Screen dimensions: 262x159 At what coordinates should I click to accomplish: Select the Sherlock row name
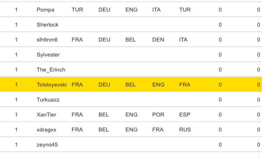click(48, 25)
